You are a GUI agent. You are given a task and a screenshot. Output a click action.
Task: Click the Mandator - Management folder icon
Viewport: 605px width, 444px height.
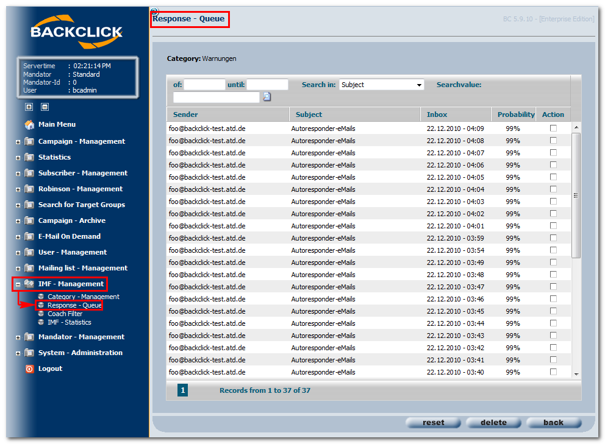(29, 337)
